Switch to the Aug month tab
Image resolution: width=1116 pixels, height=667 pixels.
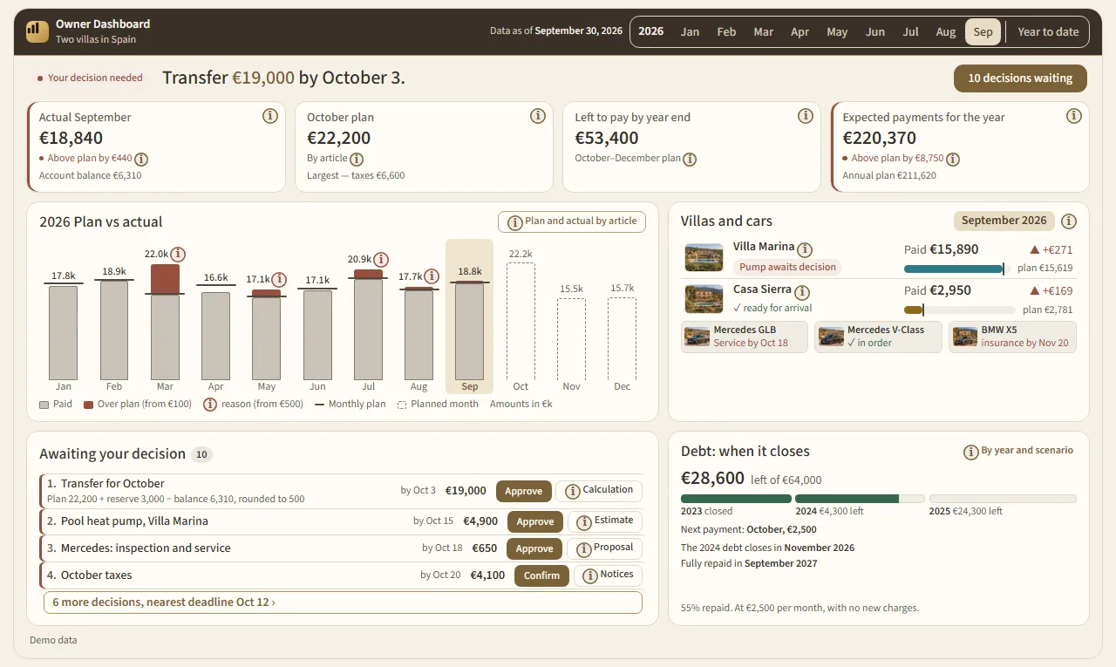[946, 31]
